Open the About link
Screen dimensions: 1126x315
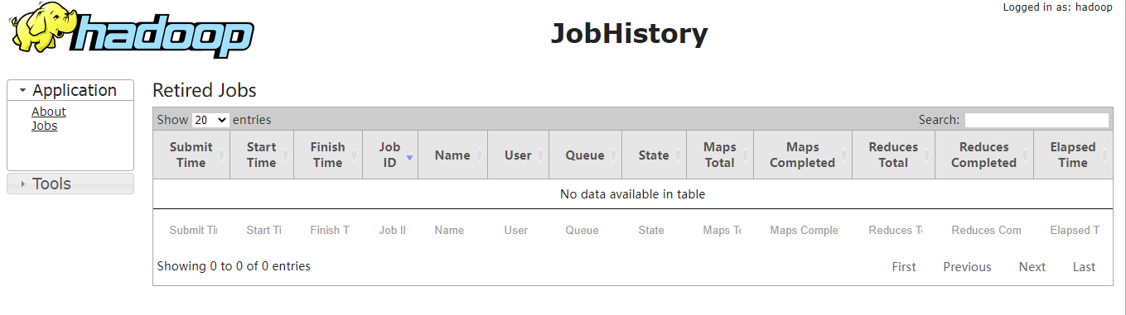point(49,112)
